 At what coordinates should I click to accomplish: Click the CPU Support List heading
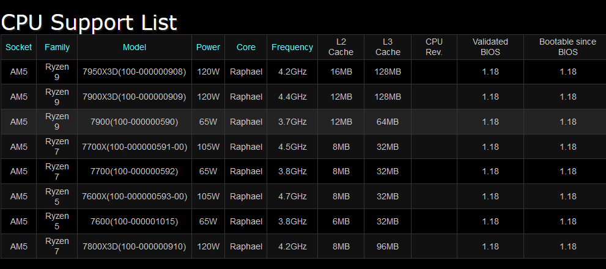point(89,22)
